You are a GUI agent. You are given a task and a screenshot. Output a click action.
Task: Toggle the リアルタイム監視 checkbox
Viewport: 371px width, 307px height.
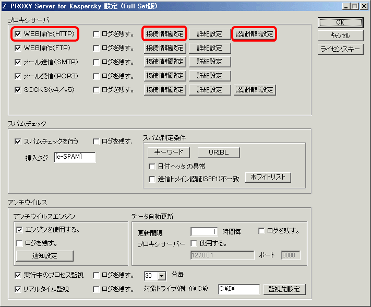(18, 289)
